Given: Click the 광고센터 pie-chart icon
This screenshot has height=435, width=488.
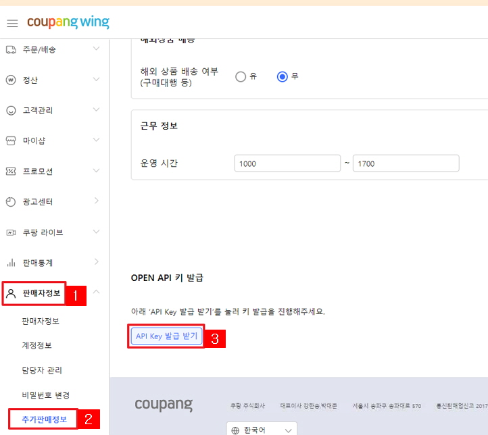Looking at the screenshot, I should [x=11, y=202].
